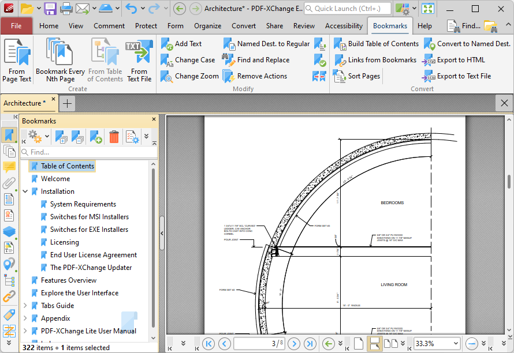Apply Change Case to bookmarks
The height and width of the screenshot is (353, 514).
point(188,60)
